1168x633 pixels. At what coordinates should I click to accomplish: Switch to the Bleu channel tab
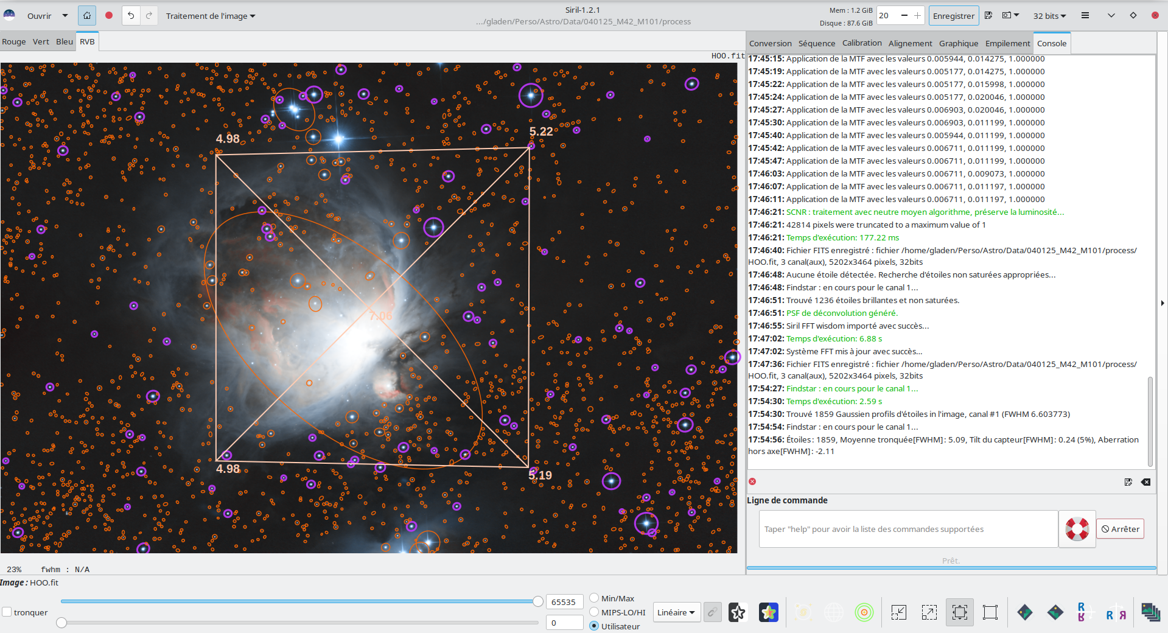[65, 42]
